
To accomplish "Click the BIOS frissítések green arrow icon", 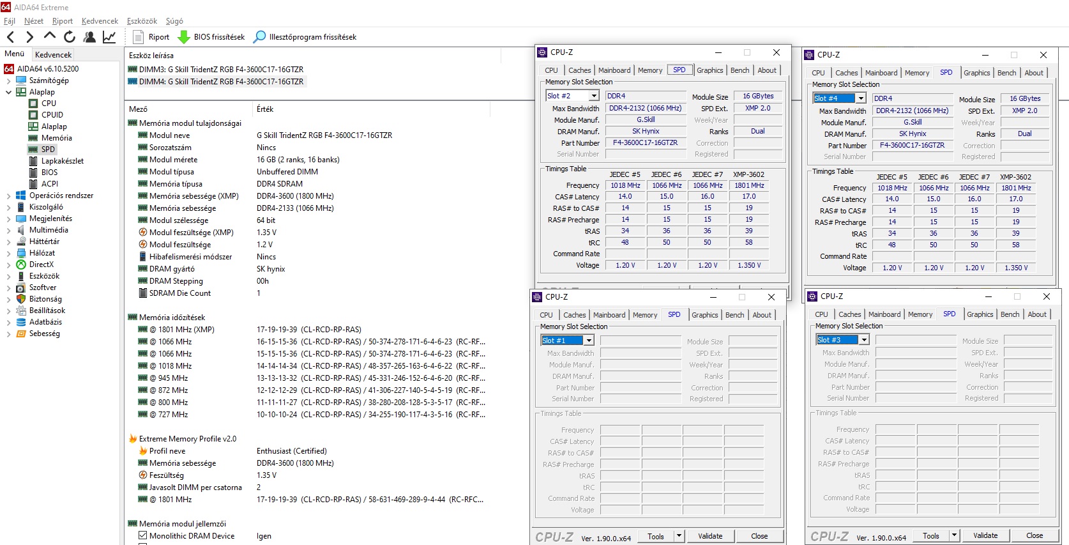I will pyautogui.click(x=184, y=37).
